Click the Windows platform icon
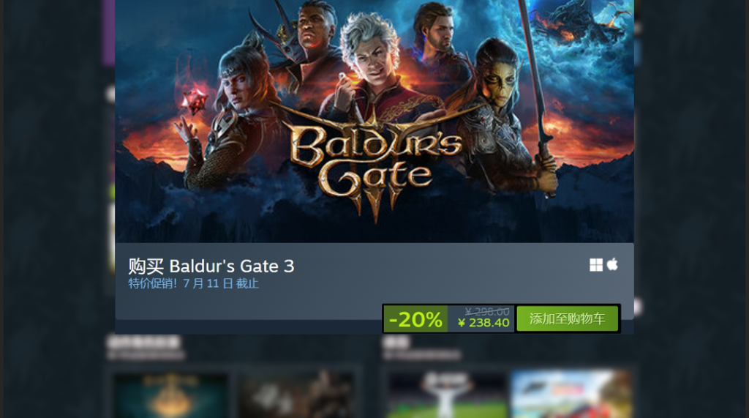 pos(595,265)
